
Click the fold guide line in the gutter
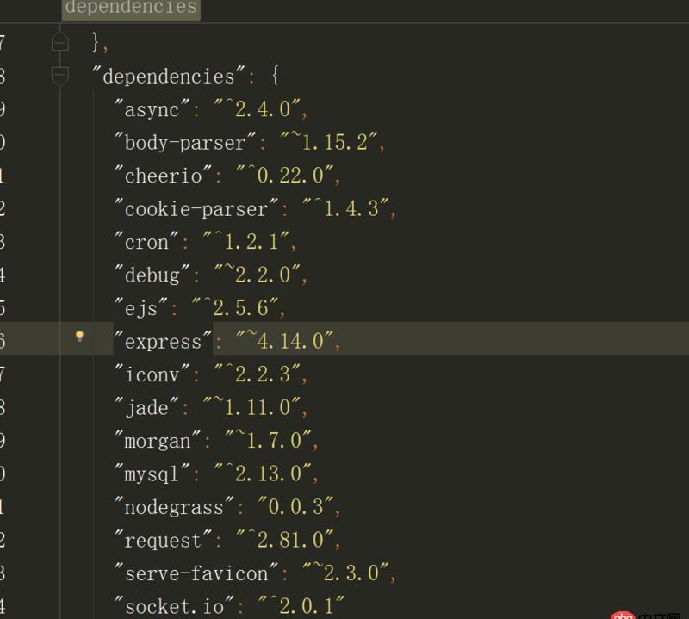(x=59, y=258)
